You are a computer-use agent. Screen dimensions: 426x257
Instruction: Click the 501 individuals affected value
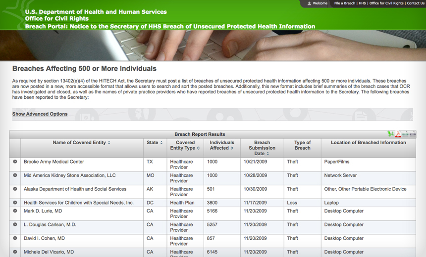pyautogui.click(x=211, y=189)
